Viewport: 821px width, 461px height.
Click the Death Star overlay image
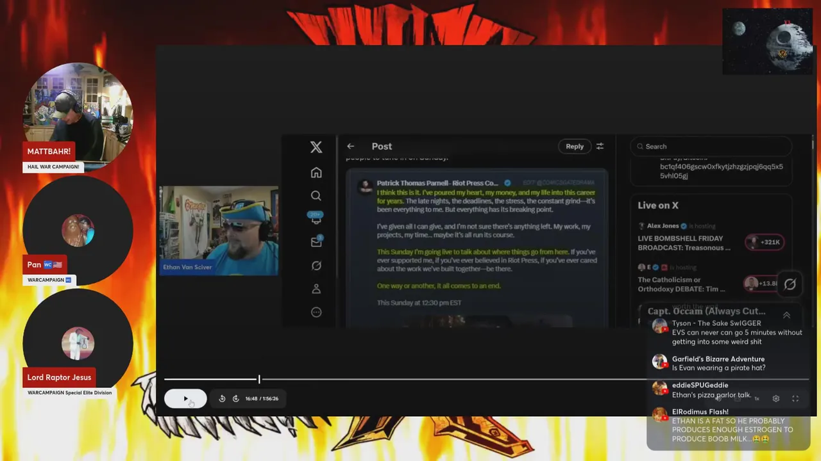768,42
